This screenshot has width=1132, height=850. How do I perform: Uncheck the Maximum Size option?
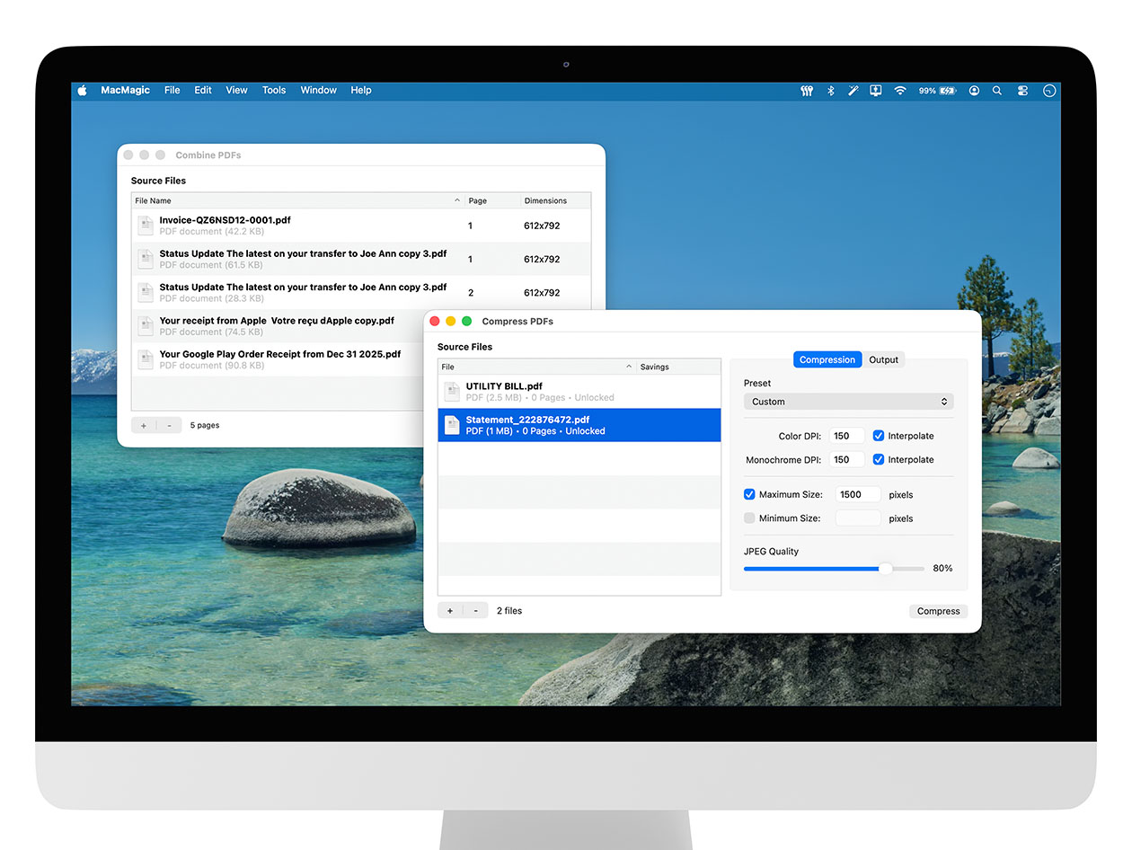[x=749, y=493]
